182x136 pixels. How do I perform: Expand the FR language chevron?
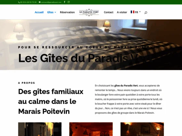140,12
